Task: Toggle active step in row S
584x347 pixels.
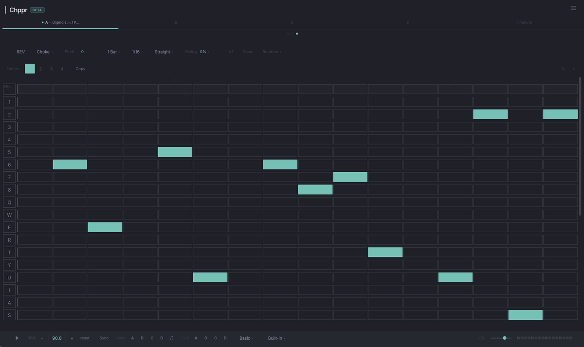Action: tap(526, 315)
